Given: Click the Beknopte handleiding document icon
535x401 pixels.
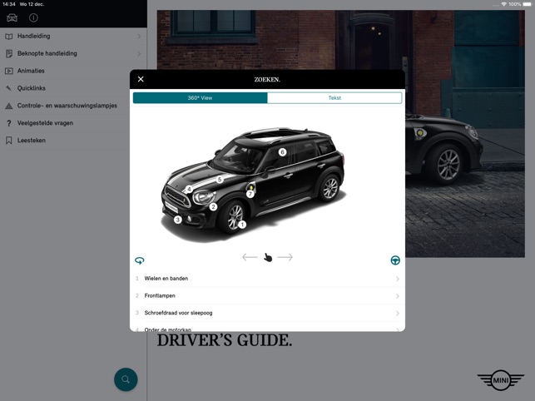Looking at the screenshot, I should [x=9, y=53].
